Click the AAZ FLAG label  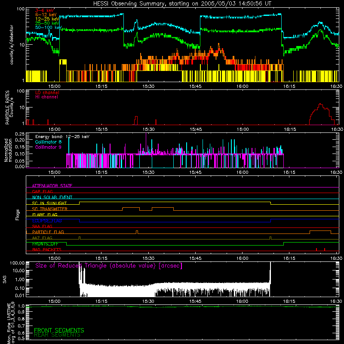42,238
